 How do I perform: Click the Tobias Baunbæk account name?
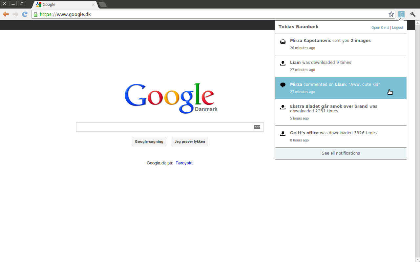[x=299, y=27]
